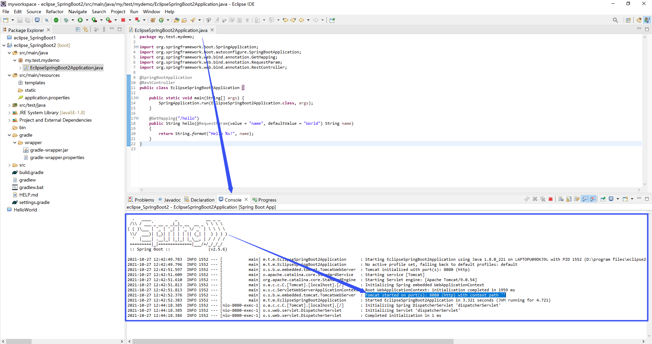
Task: Toggle Show Console on standard error change
Action: 593,199
